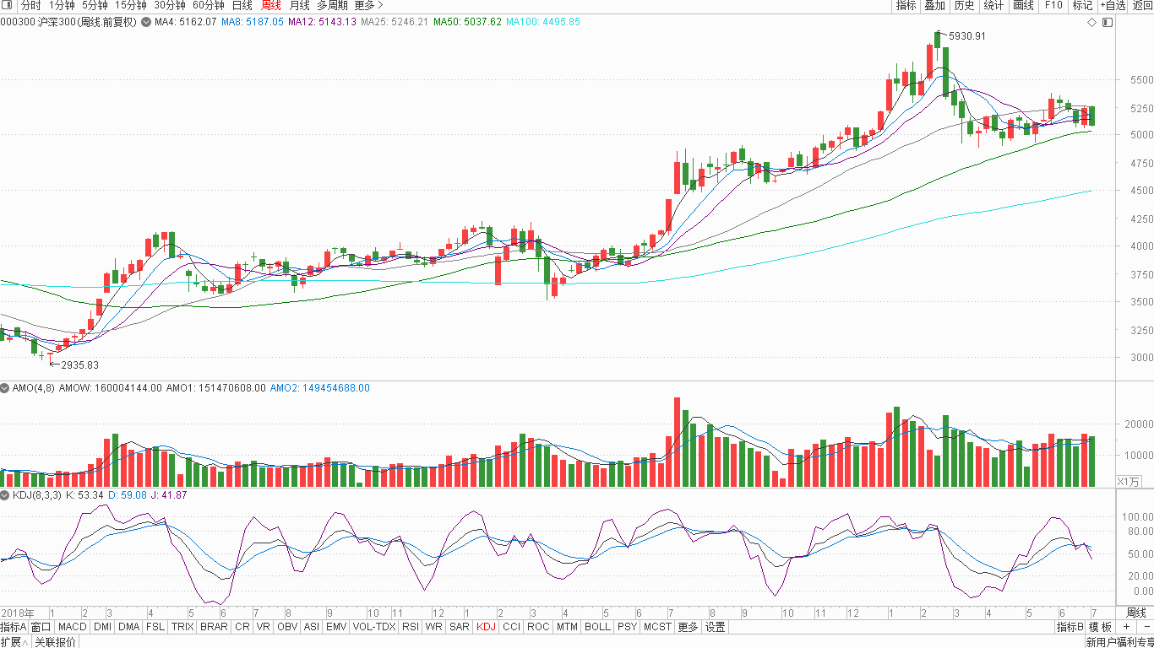The image size is (1154, 648).
Task: Activate the 画线 drawing tool
Action: coord(1023,5)
